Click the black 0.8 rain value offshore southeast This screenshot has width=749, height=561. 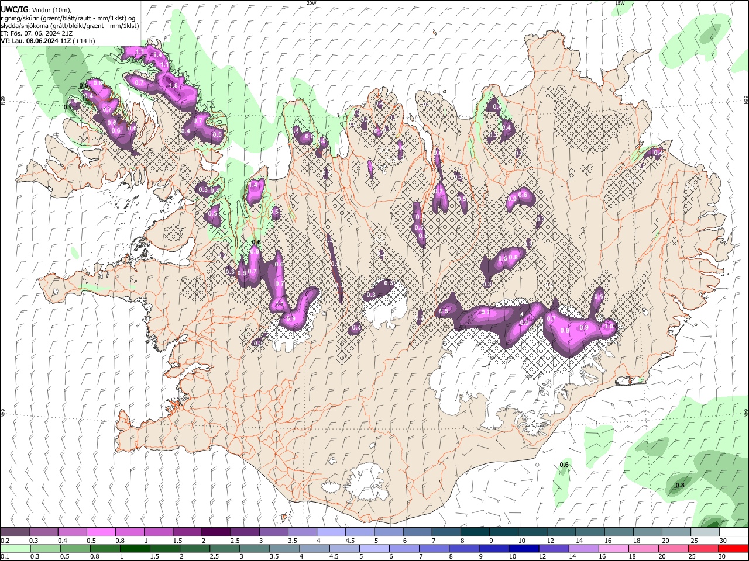[x=680, y=485]
